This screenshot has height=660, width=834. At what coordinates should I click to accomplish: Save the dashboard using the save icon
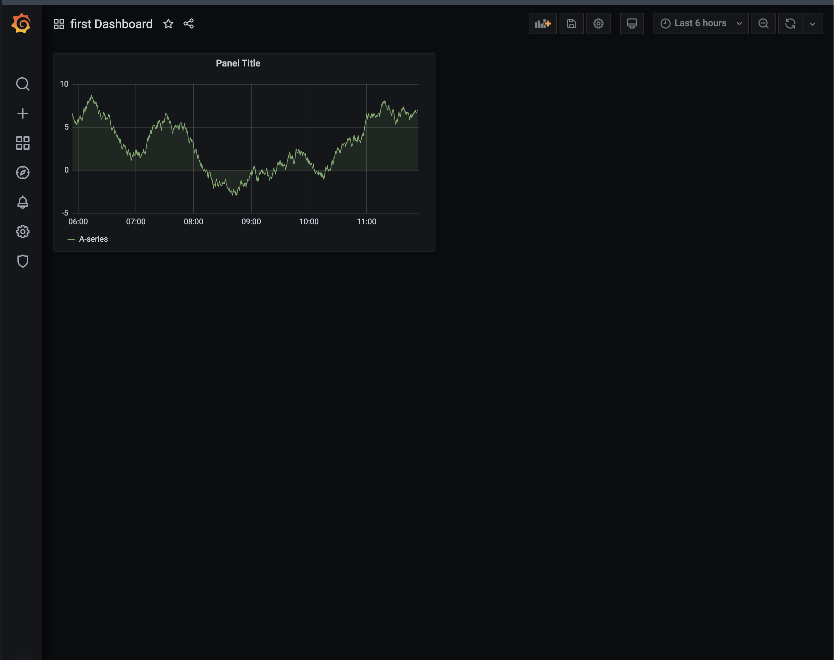coord(571,23)
